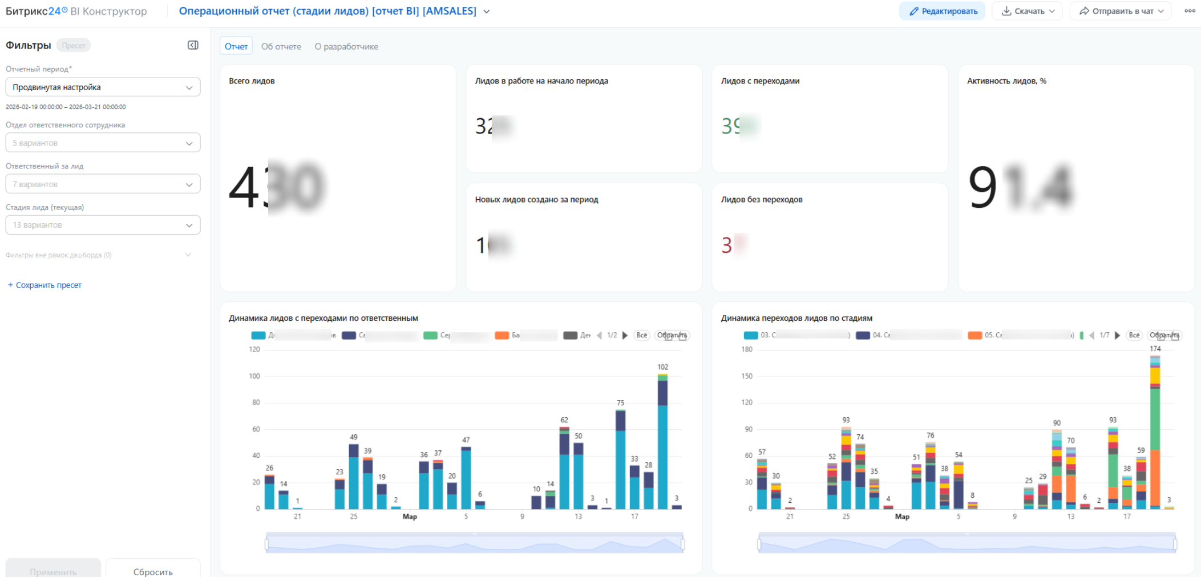Collapse the Фильтры sidebar panel icon
Viewport: 1201px width, 577px height.
(193, 45)
